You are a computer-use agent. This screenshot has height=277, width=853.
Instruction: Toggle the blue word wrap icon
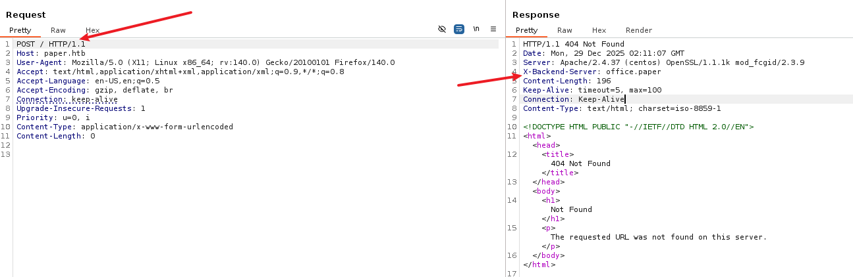click(x=459, y=30)
